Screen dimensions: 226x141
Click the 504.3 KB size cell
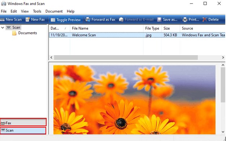click(x=170, y=35)
